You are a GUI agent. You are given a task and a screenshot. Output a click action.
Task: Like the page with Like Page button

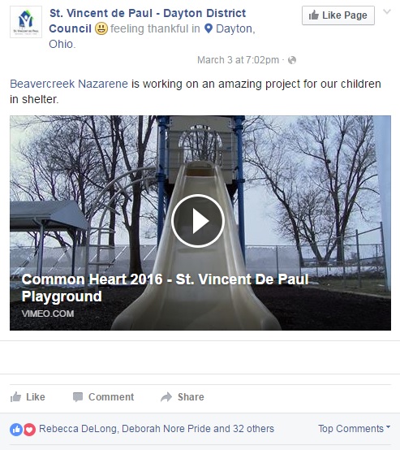[x=338, y=15]
